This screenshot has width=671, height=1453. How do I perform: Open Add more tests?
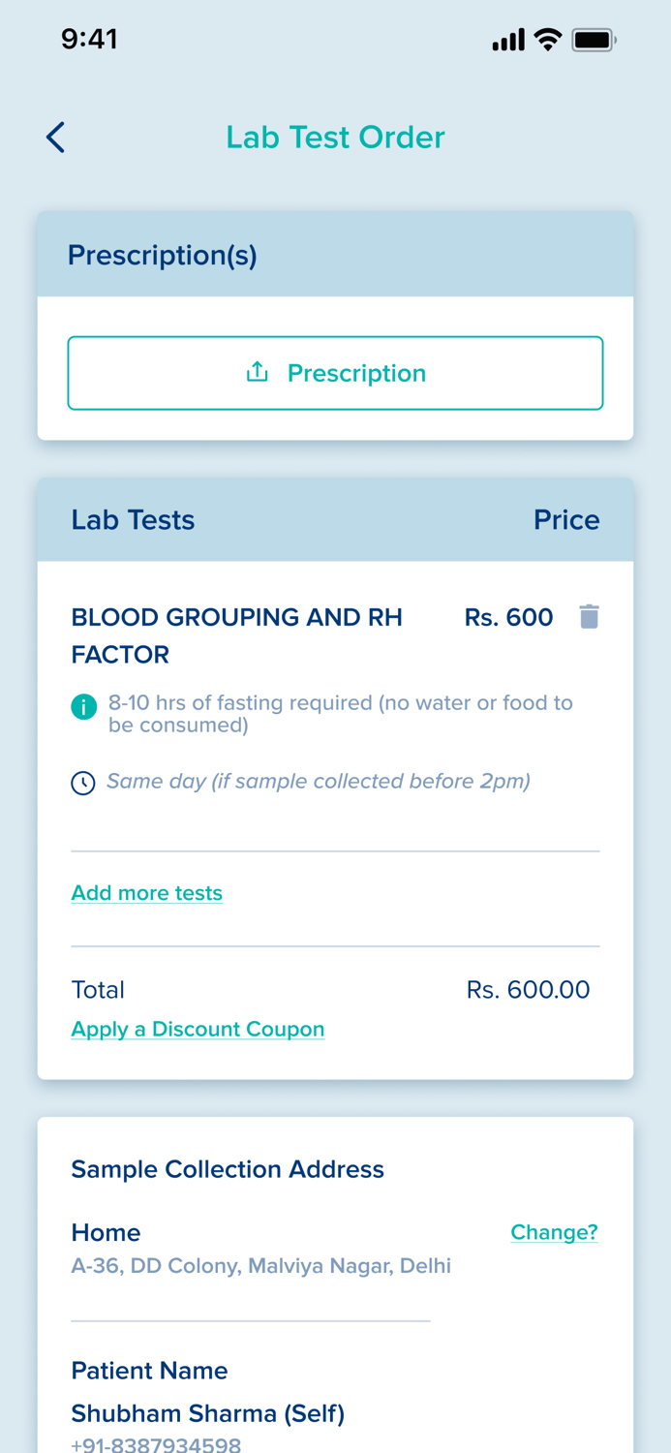[146, 892]
